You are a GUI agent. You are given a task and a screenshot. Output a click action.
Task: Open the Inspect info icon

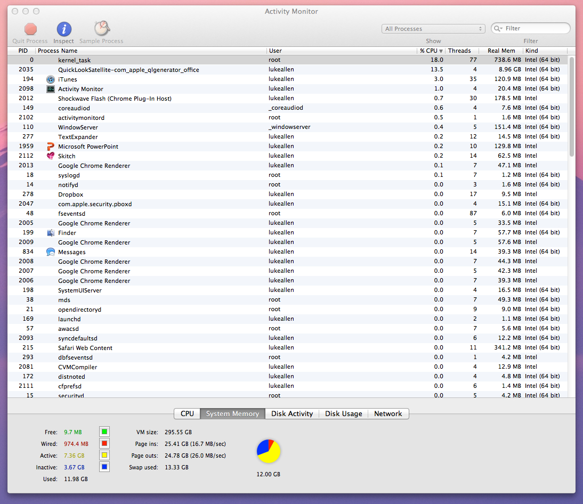(64, 29)
